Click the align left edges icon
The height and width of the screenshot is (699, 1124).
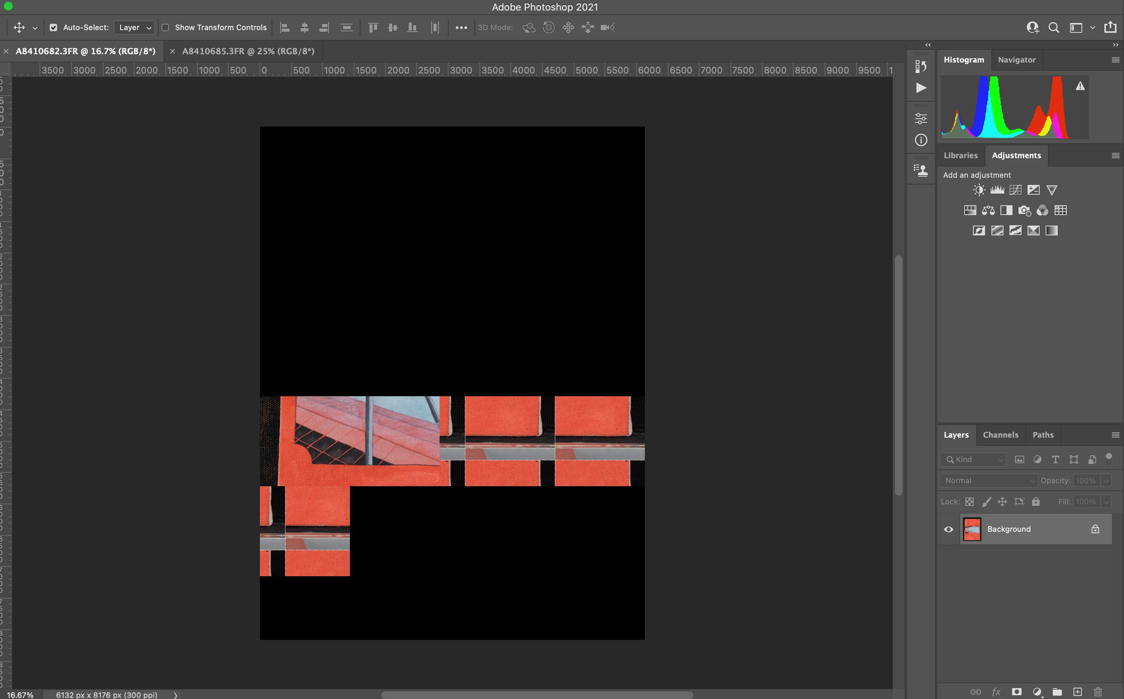pos(285,28)
